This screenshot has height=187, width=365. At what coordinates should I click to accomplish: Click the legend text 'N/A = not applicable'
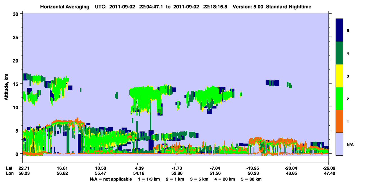[111, 179]
